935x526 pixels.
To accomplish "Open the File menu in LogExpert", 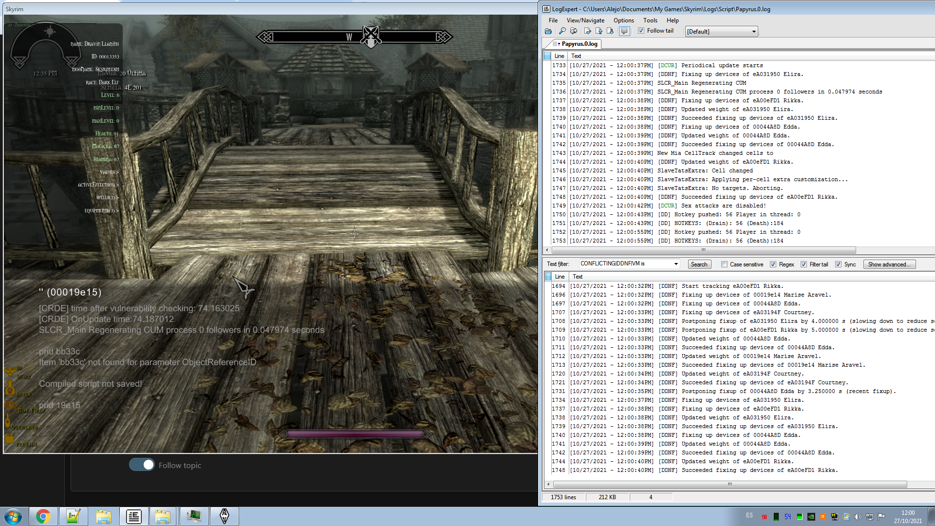I will 553,20.
